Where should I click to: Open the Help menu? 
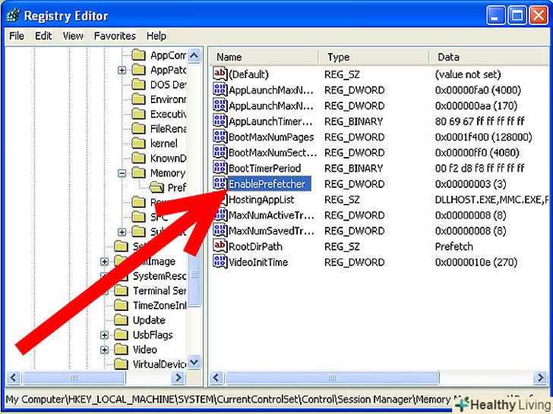click(156, 36)
